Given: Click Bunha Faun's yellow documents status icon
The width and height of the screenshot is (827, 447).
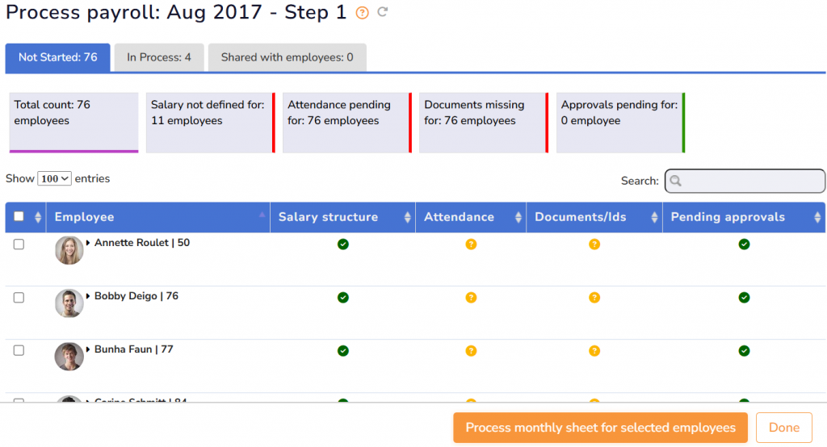Looking at the screenshot, I should tap(594, 351).
